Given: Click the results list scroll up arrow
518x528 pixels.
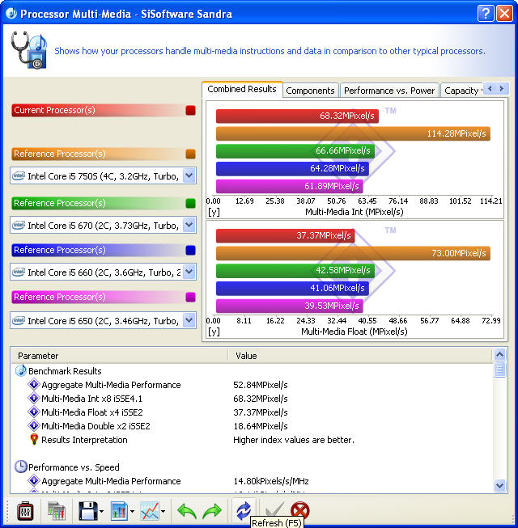Looking at the screenshot, I should pos(500,354).
